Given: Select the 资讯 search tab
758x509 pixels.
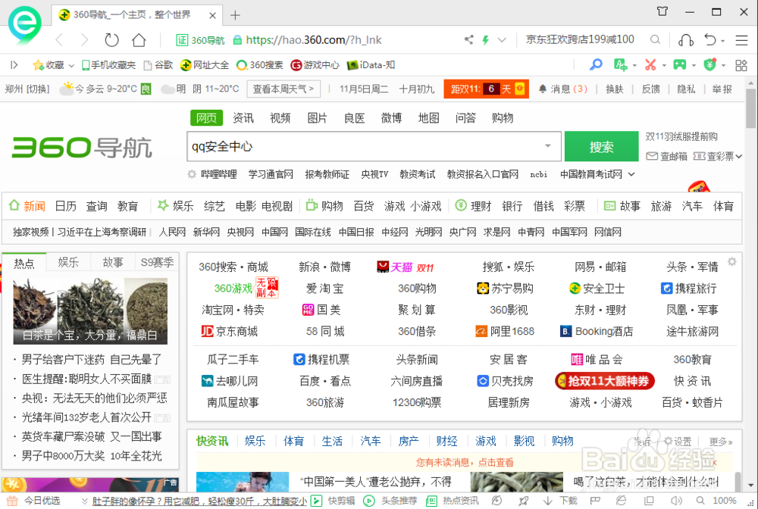Looking at the screenshot, I should click(243, 118).
